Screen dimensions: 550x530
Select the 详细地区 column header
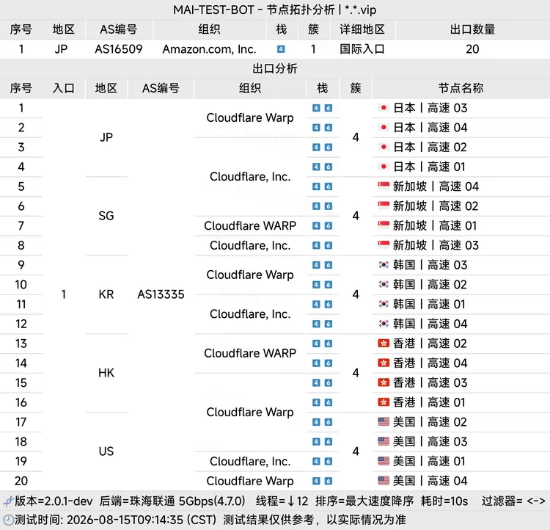[362, 29]
